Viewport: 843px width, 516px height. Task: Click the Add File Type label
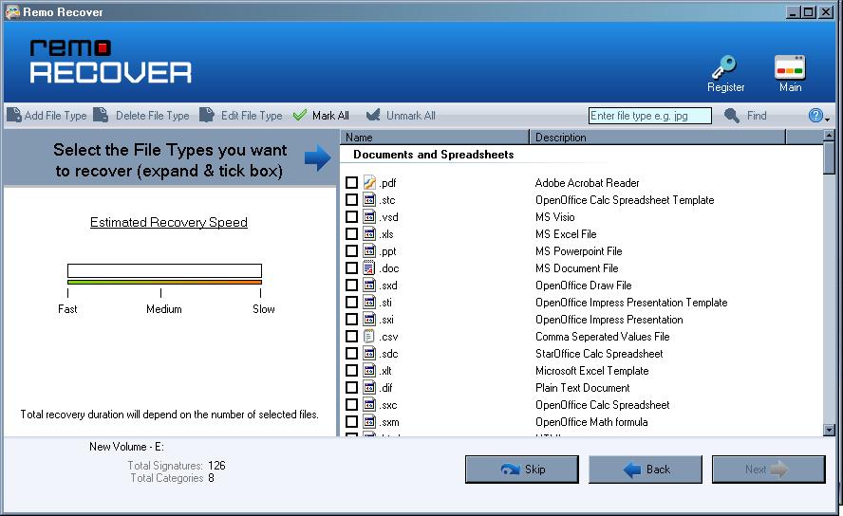pyautogui.click(x=55, y=116)
